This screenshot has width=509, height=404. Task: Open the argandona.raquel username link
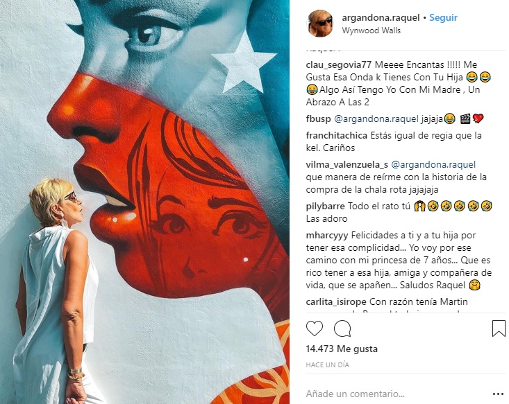coord(381,17)
